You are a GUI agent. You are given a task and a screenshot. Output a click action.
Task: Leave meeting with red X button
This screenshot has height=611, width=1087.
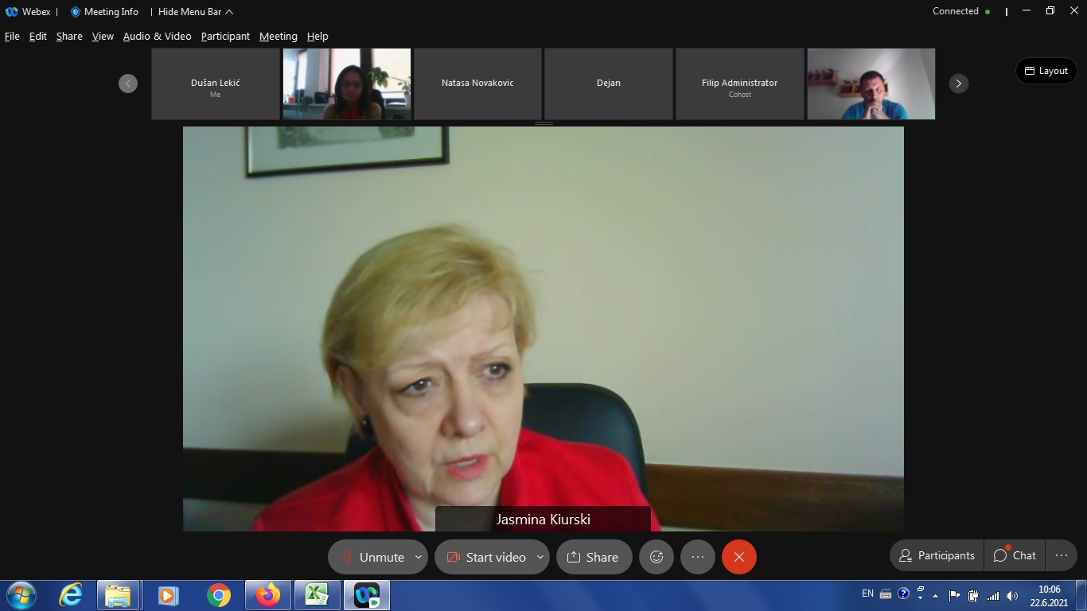pos(739,557)
